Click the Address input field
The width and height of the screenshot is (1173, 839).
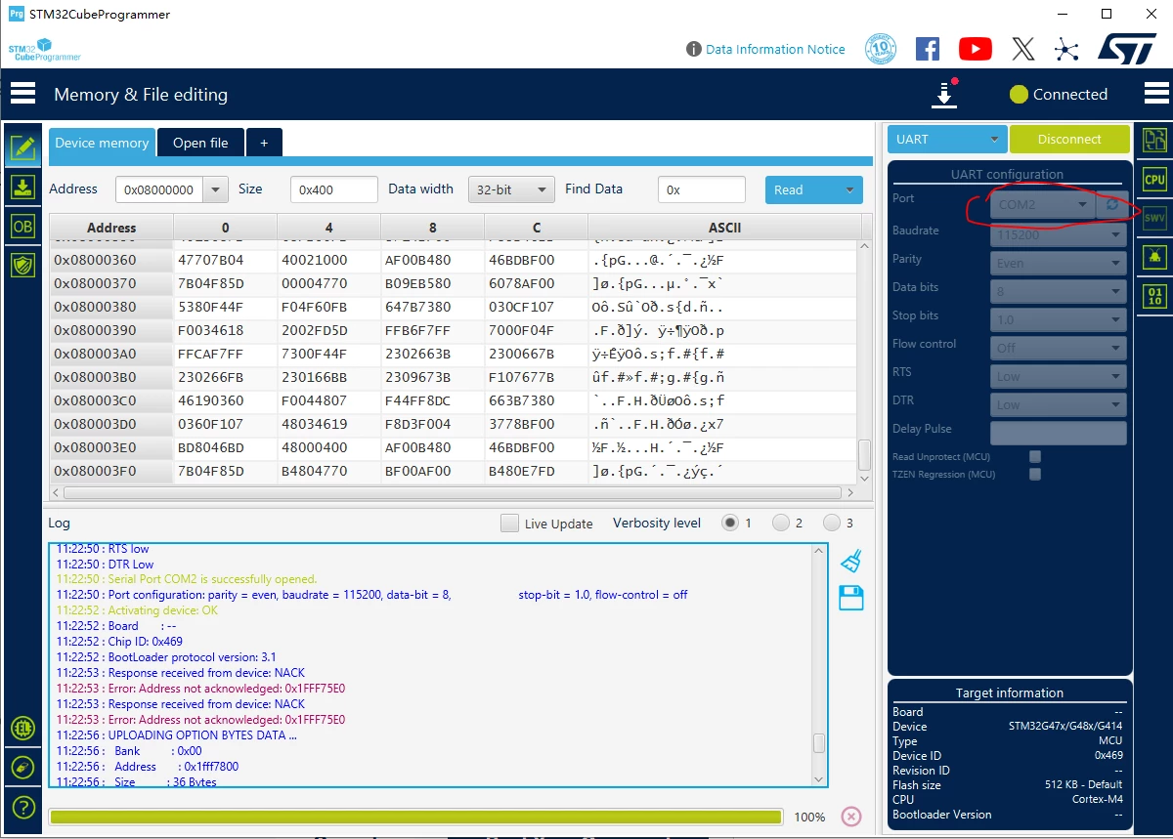159,190
